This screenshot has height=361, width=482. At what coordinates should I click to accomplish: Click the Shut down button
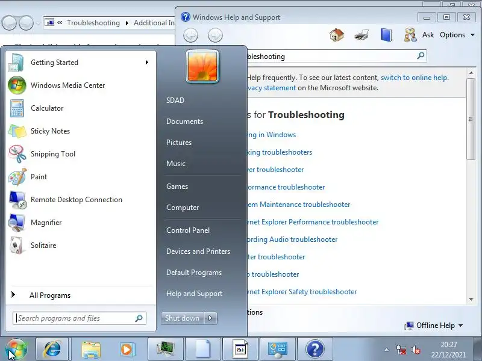pos(183,318)
